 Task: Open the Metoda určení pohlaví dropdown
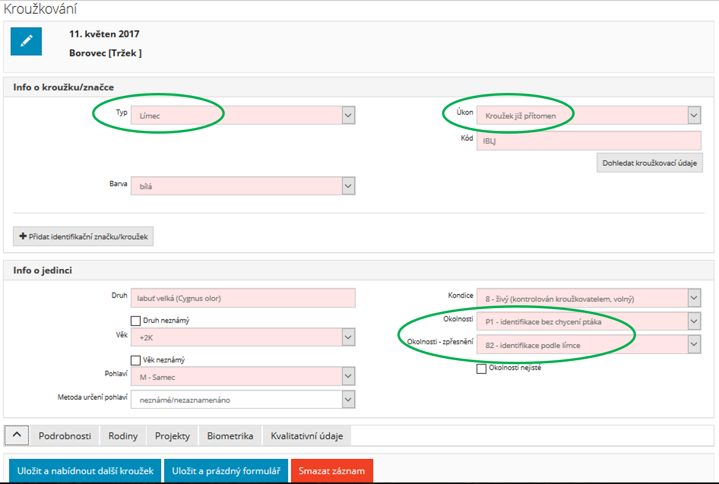tap(243, 400)
